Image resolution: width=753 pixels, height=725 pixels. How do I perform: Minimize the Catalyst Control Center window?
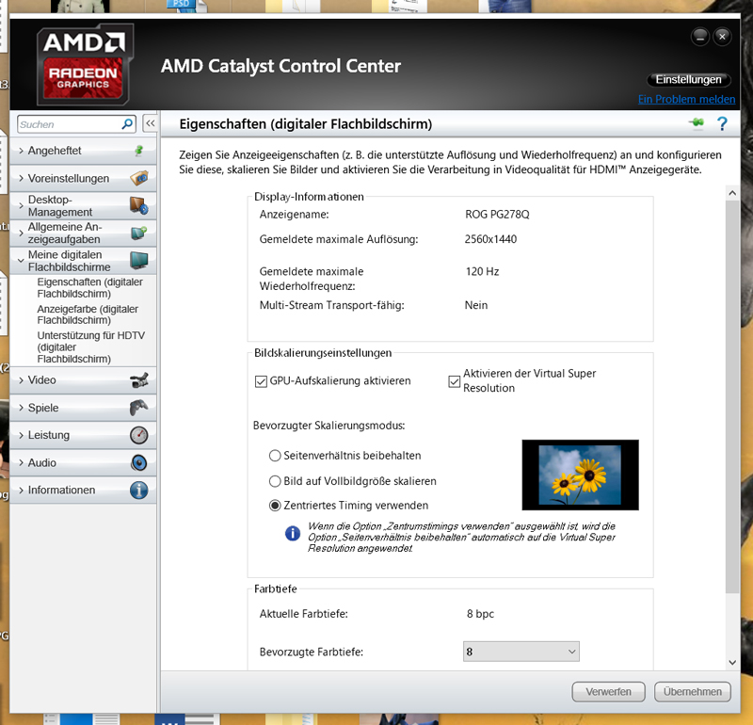[699, 37]
